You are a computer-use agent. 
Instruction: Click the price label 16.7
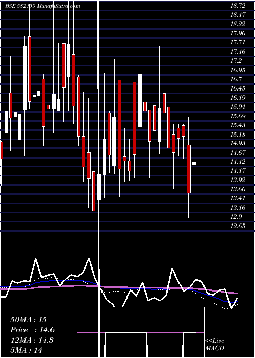(236, 79)
